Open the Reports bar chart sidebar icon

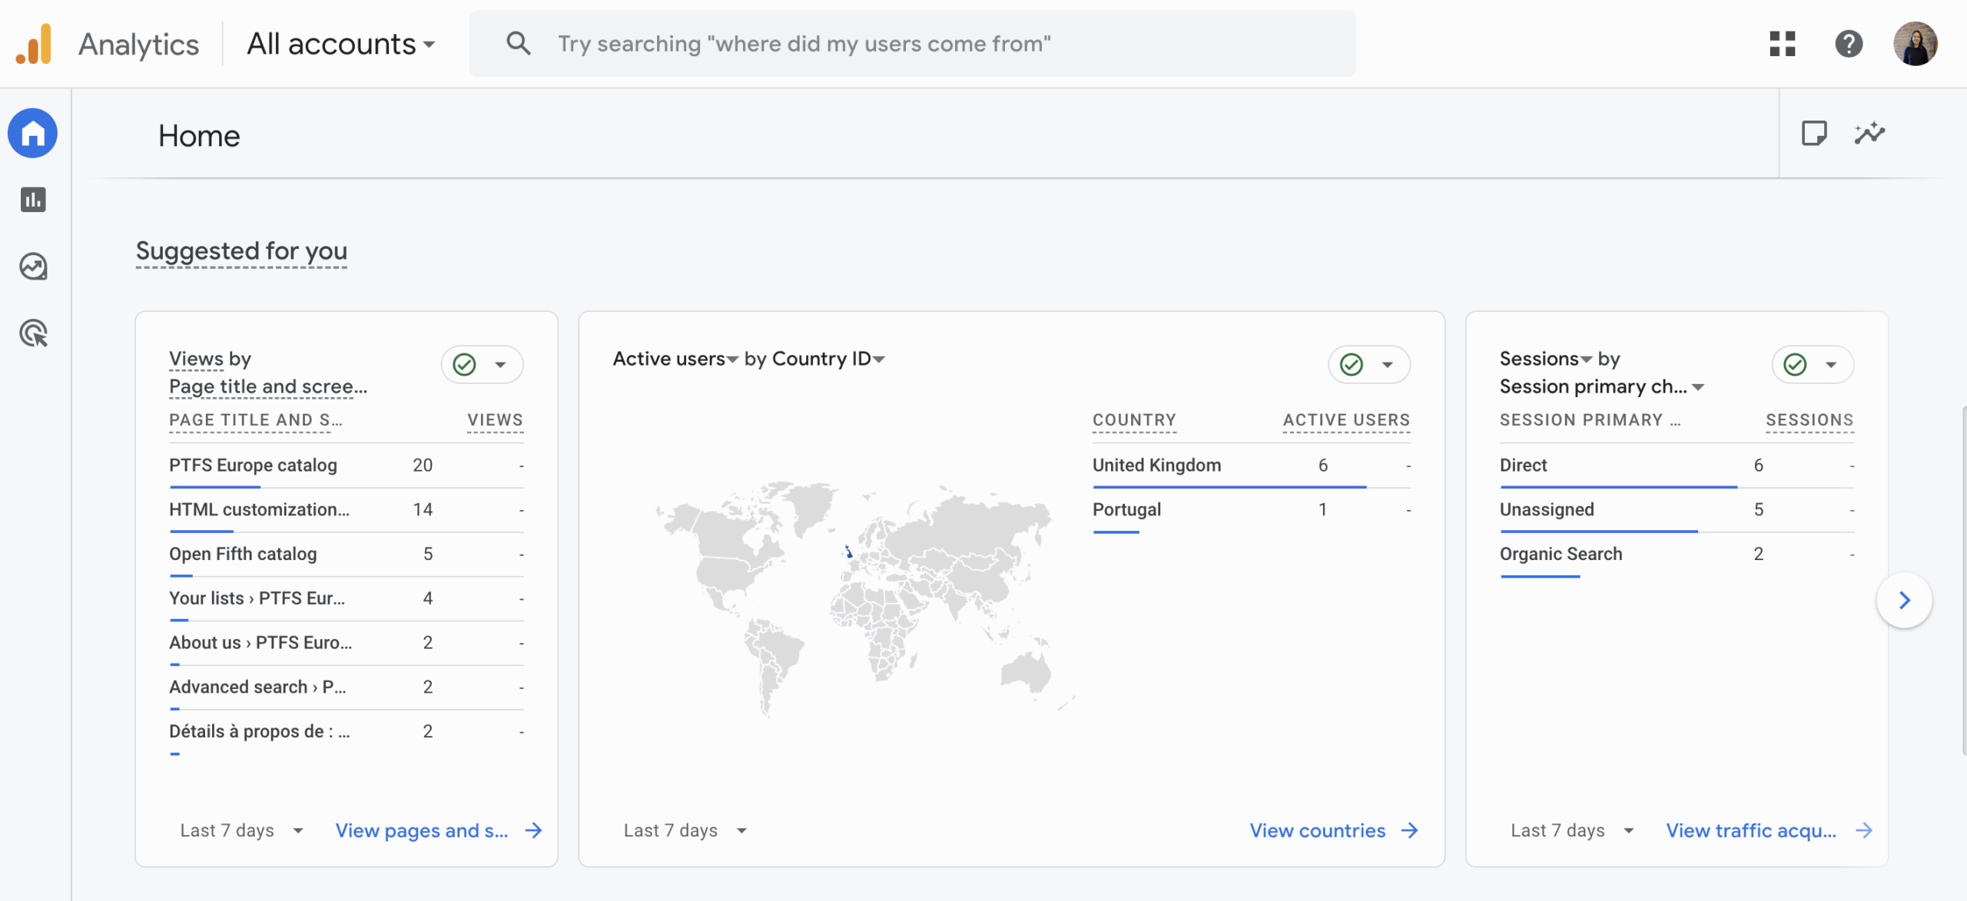coord(33,200)
